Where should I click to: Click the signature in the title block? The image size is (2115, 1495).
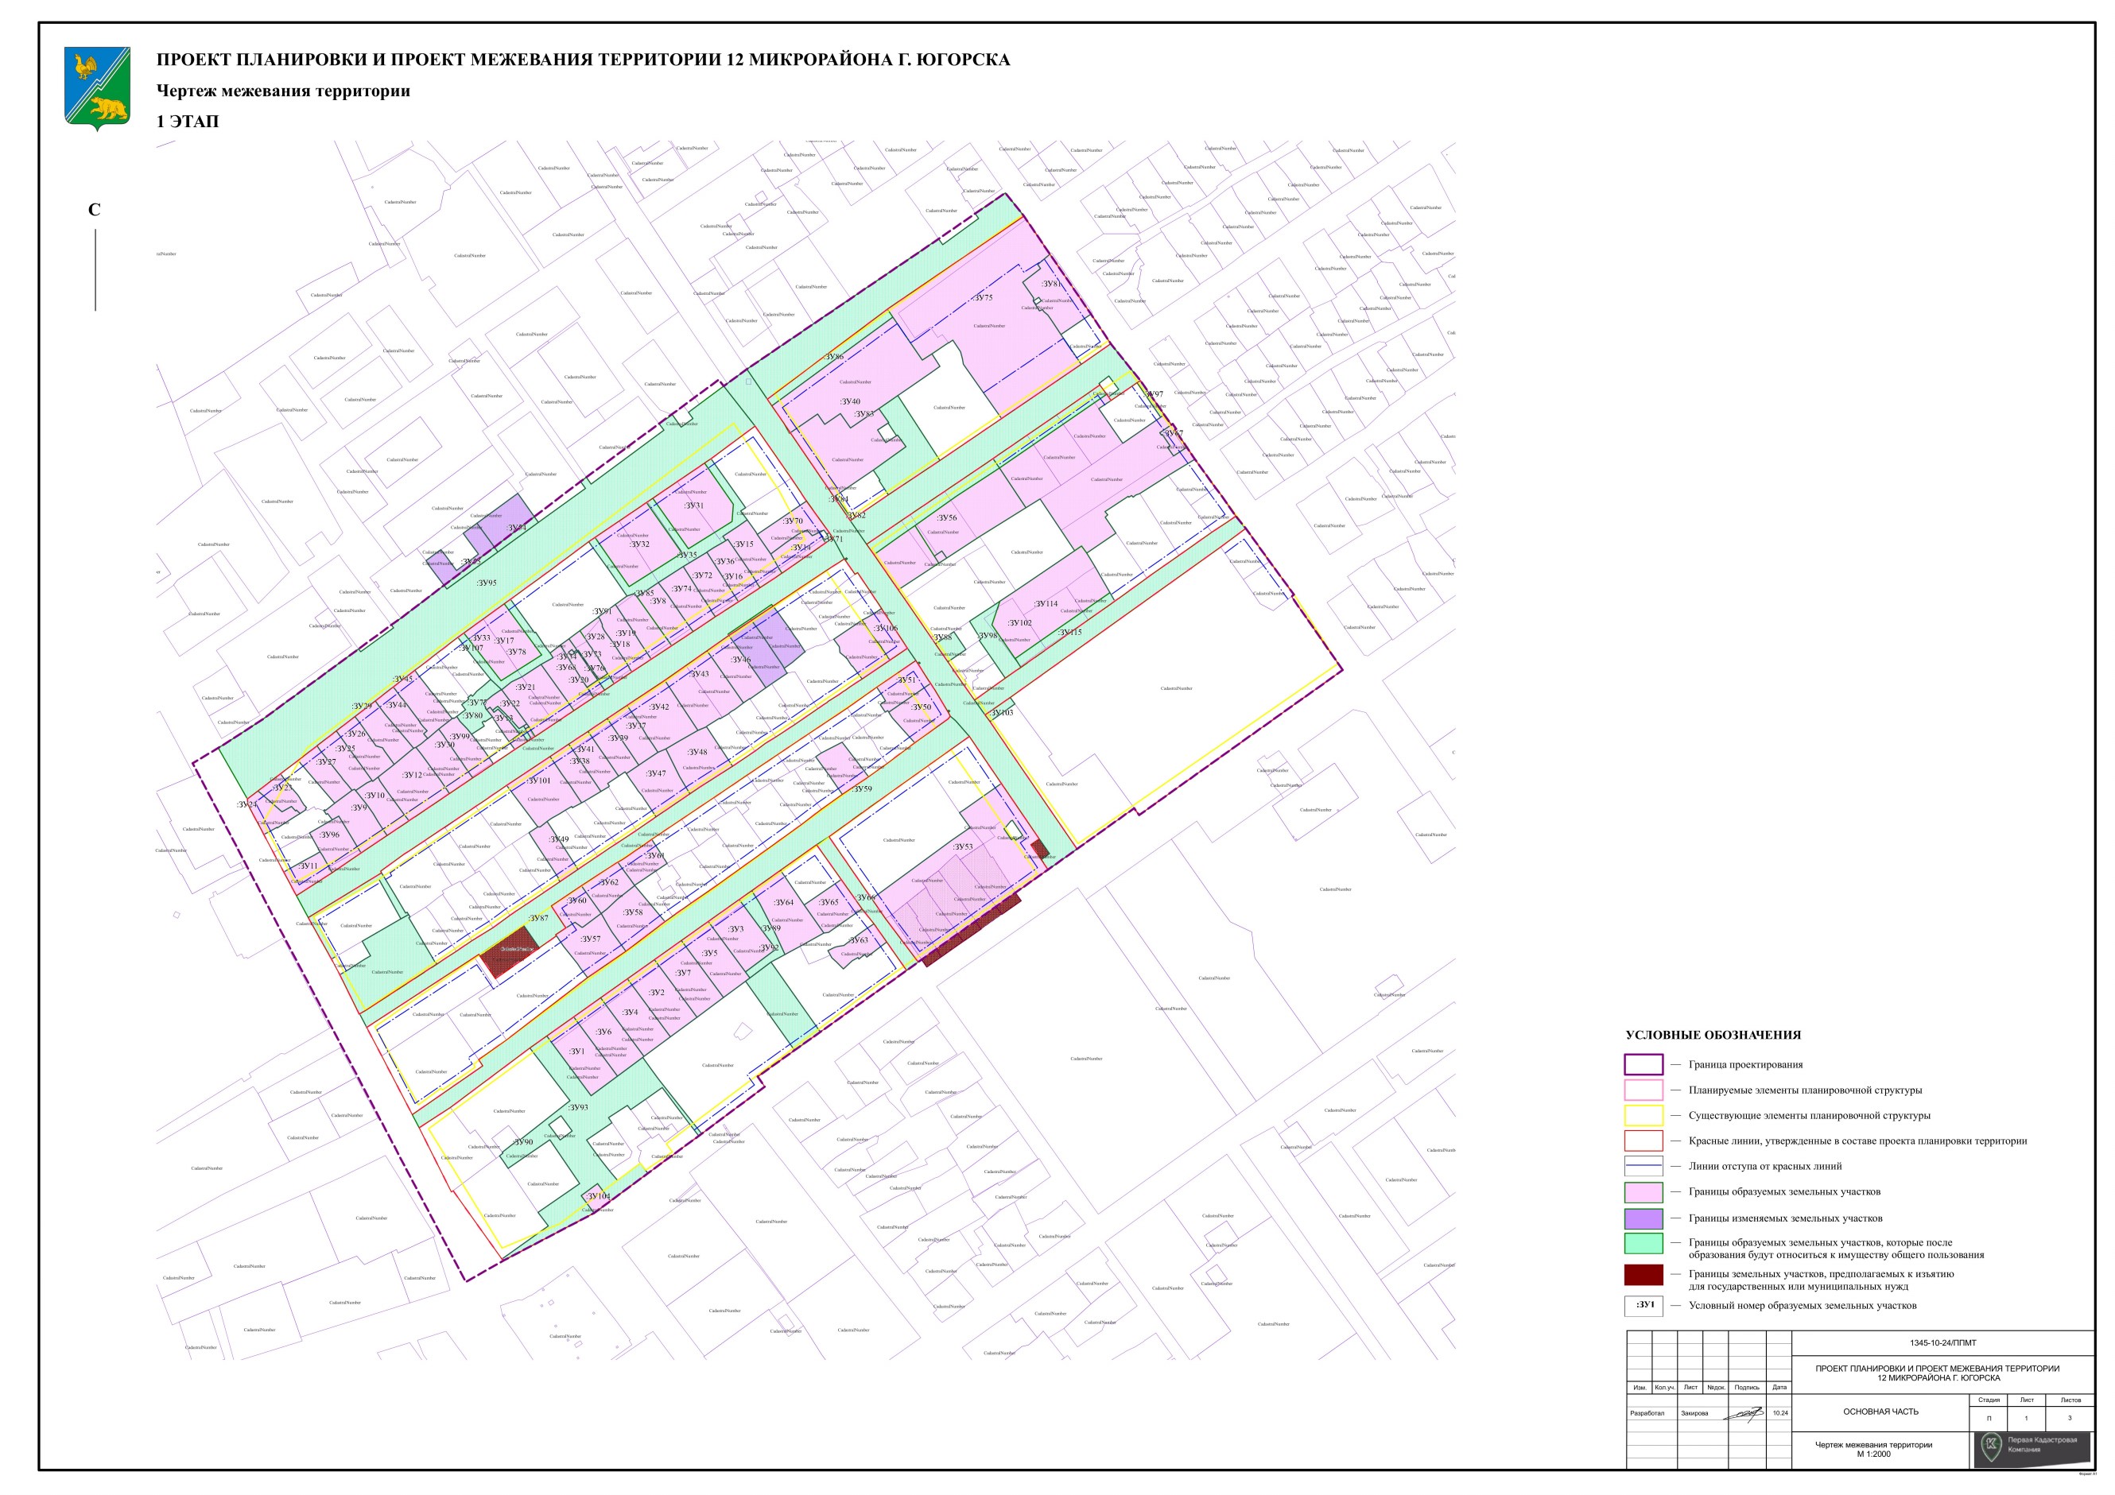pyautogui.click(x=1744, y=1413)
